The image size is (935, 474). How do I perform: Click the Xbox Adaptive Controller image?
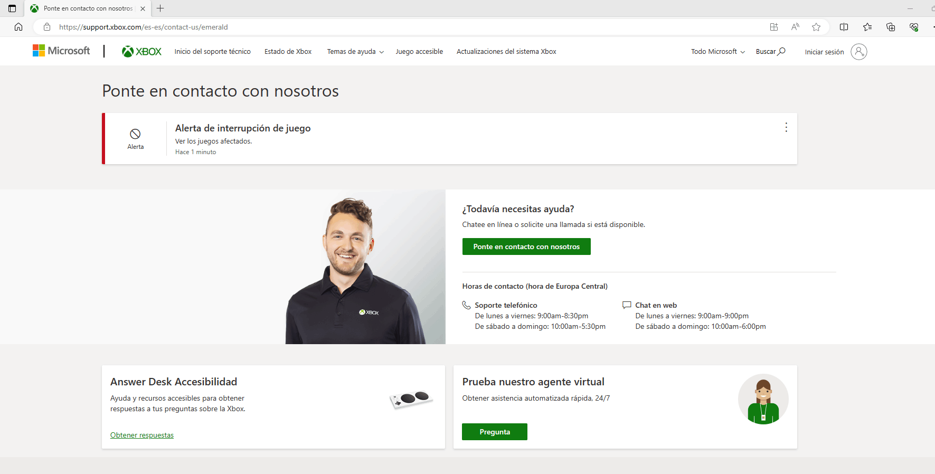click(x=411, y=400)
